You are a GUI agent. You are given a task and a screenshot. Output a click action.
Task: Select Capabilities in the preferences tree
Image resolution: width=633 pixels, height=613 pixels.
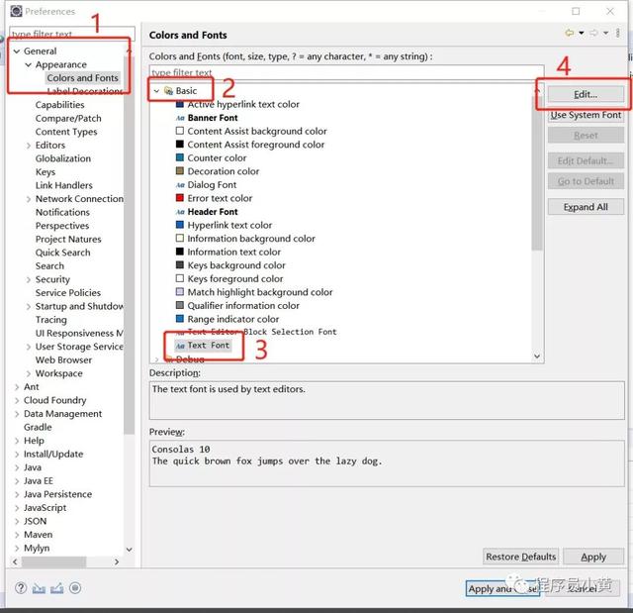(x=59, y=105)
